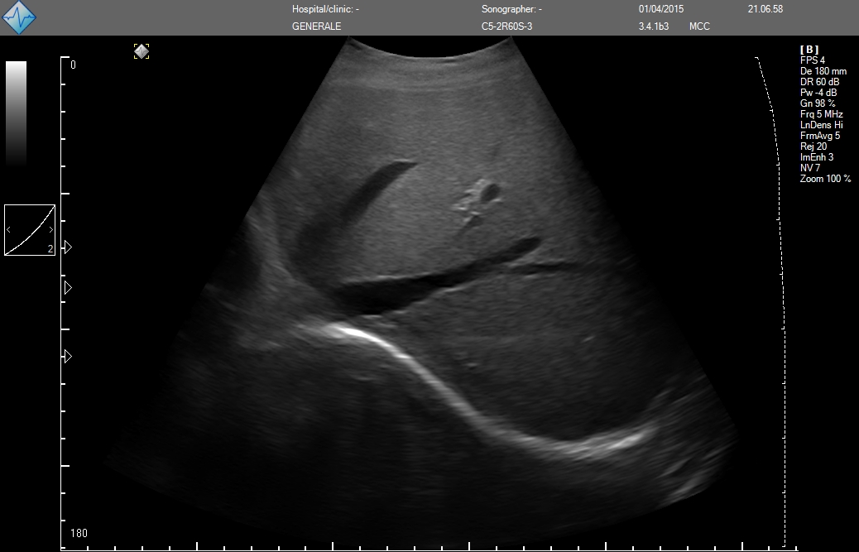Click the De 180 mm depth parameter

(x=823, y=71)
